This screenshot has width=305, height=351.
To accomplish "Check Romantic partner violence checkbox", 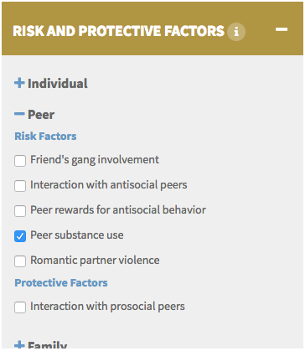I will pyautogui.click(x=20, y=261).
